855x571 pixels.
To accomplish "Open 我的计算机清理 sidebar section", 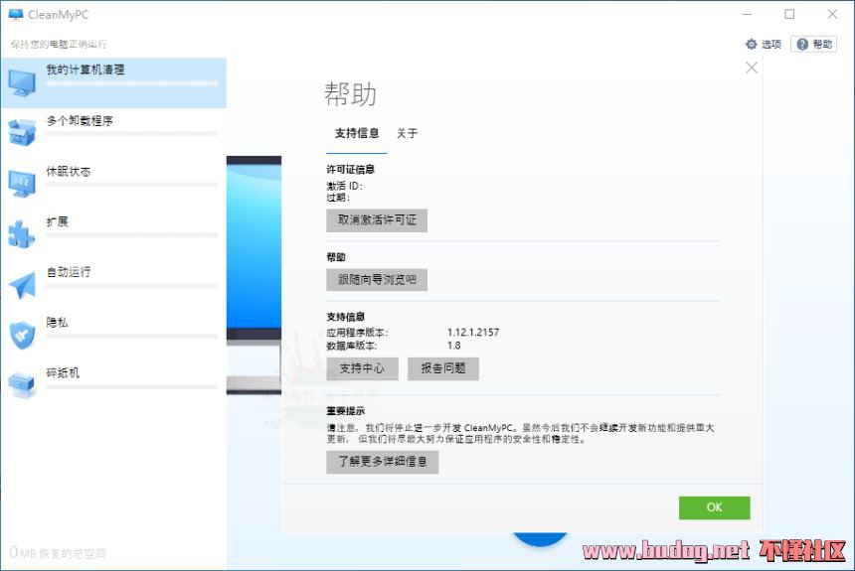I will pos(113,82).
